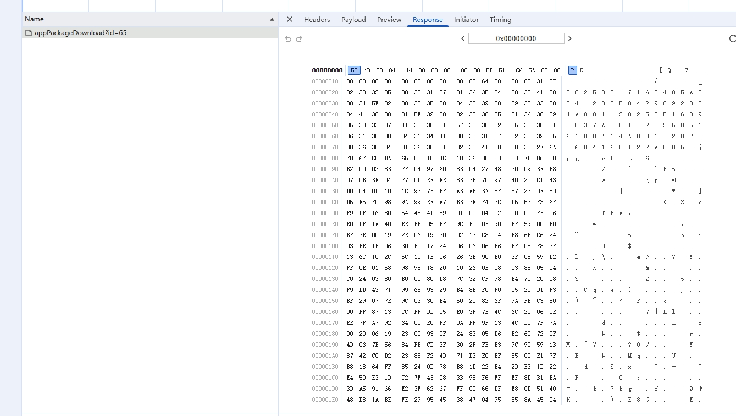Toggle the sort arrow in the Name column

272,19
